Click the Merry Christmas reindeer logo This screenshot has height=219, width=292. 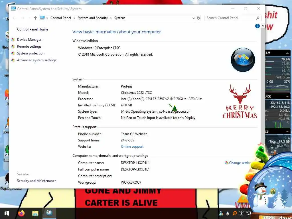coord(240,101)
